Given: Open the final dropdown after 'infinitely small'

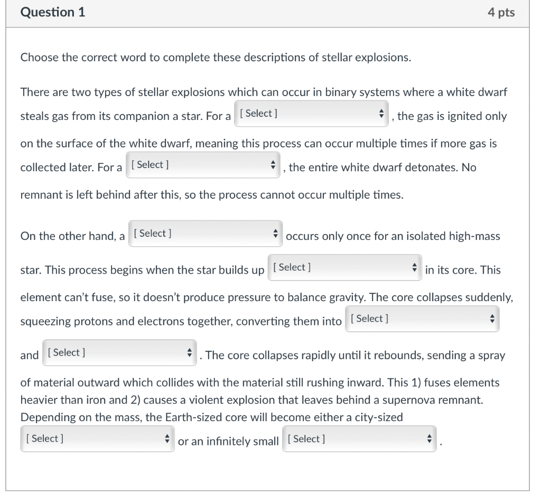Looking at the screenshot, I should [359, 439].
